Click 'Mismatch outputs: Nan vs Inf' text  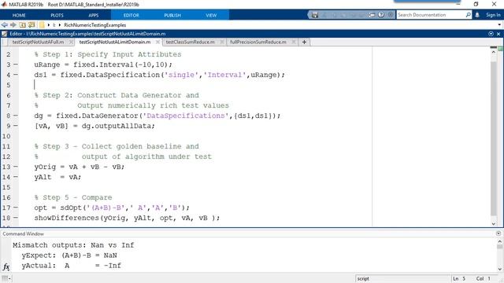coord(73,245)
